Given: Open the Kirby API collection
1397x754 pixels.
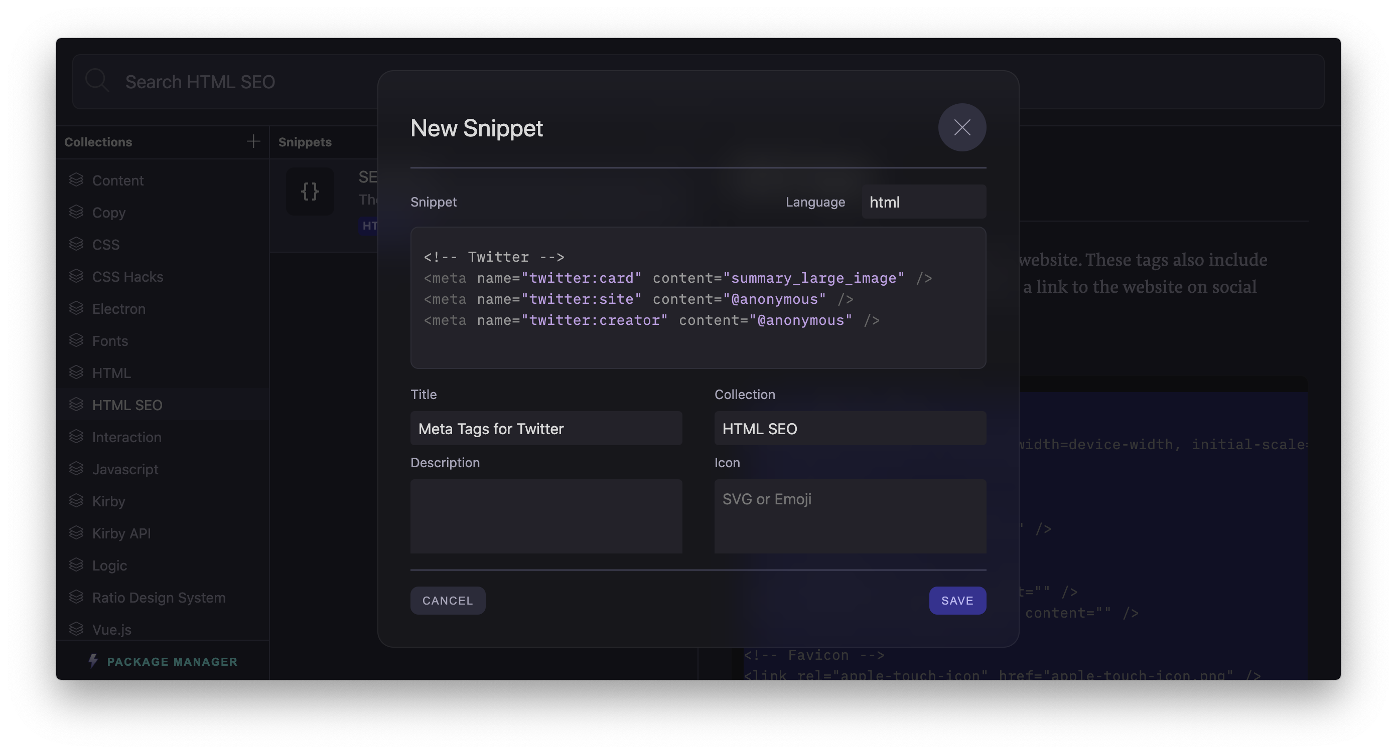Looking at the screenshot, I should click(121, 533).
